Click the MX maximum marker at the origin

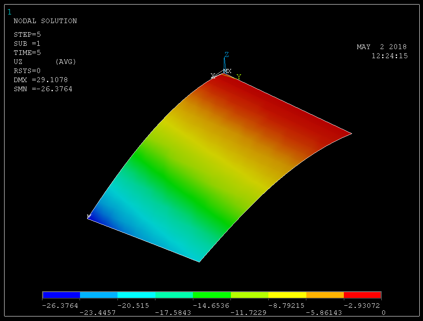228,71
